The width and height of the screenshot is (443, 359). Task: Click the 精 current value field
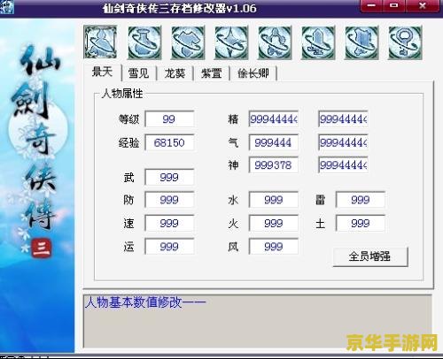point(274,118)
